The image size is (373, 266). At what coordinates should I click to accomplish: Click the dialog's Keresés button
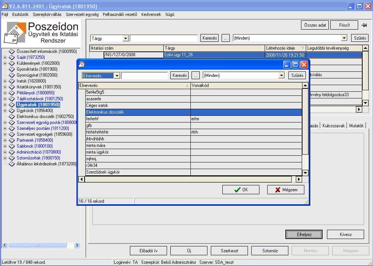[180, 75]
